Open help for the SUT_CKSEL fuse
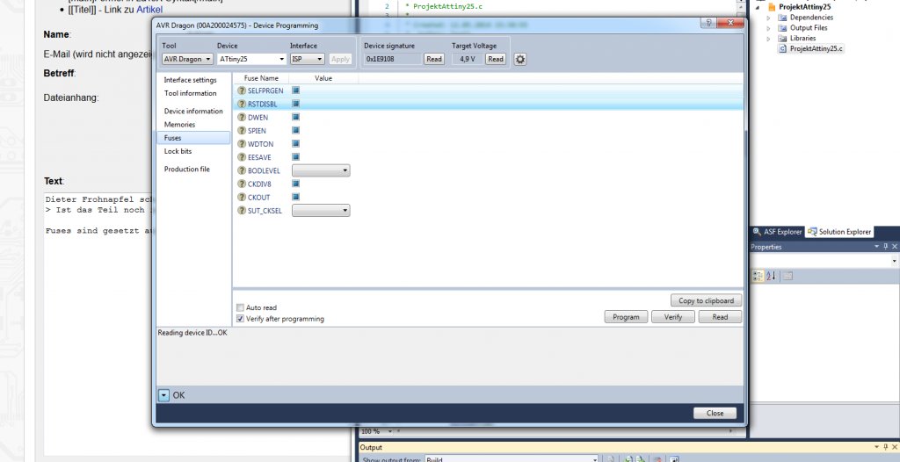Viewport: 900px width, 462px height. pos(242,211)
